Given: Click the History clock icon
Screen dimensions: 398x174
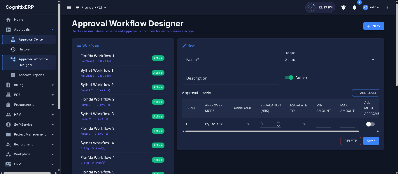Looking at the screenshot, I should pyautogui.click(x=13, y=49).
